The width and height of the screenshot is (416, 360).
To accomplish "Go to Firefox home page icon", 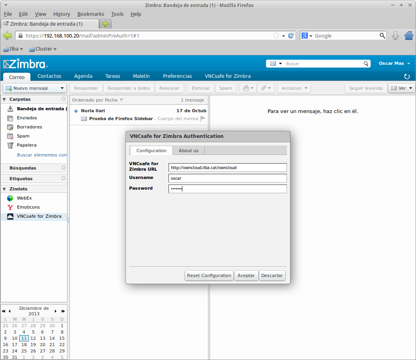I will 409,35.
